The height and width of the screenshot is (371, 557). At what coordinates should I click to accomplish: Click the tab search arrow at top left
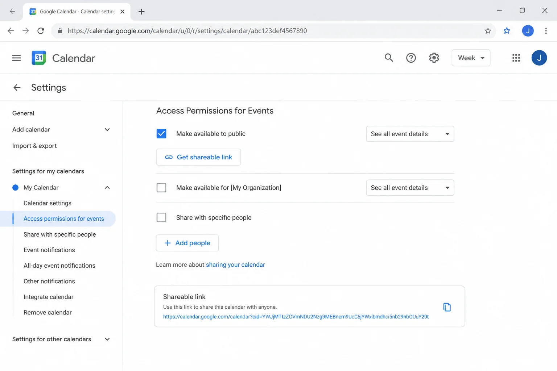click(x=12, y=11)
